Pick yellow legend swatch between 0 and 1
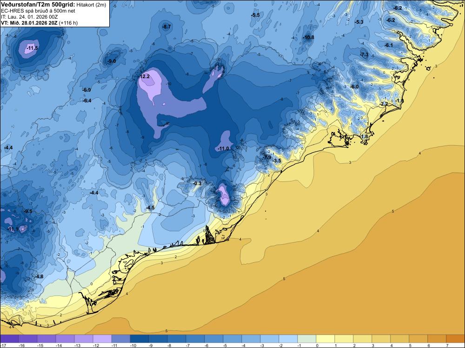Screen dimensions: 465x348 coord(325,338)
